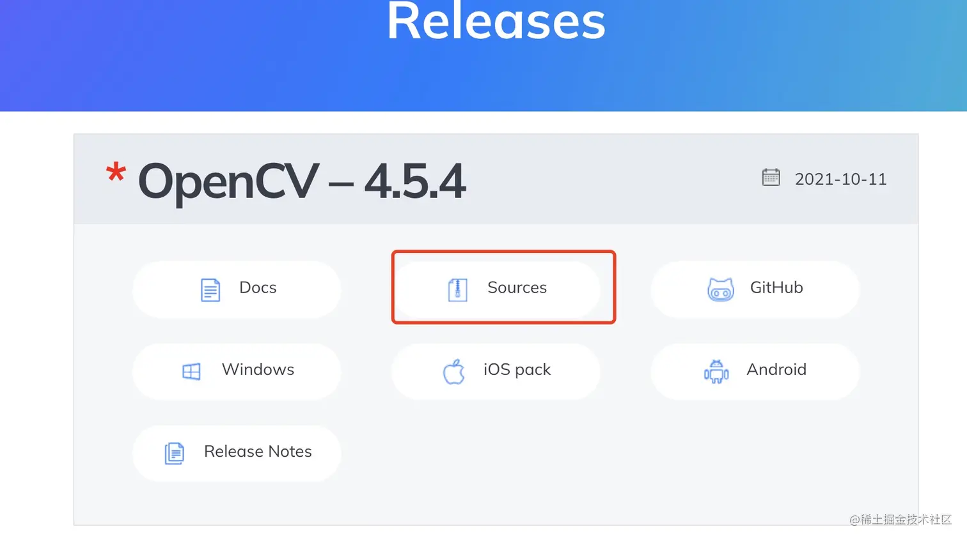Click the Sources zip archive icon
Image resolution: width=967 pixels, height=541 pixels.
[x=457, y=290]
